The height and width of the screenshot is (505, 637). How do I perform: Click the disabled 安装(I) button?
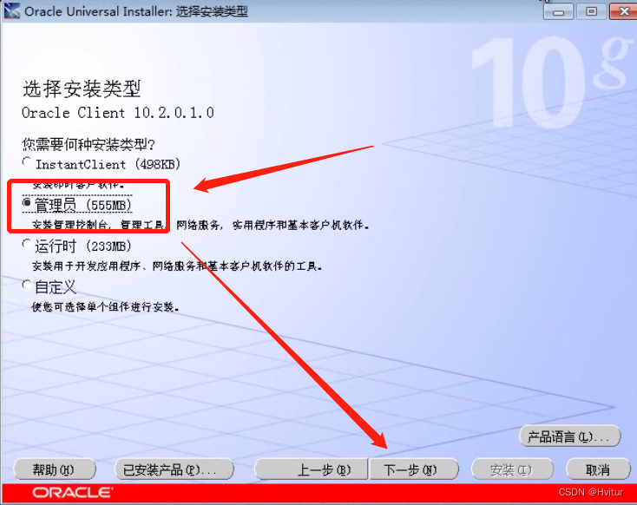point(512,469)
